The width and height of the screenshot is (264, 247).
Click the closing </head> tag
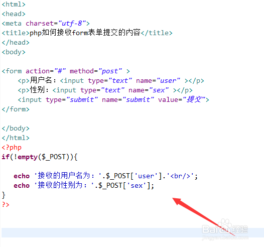[x=16, y=43]
